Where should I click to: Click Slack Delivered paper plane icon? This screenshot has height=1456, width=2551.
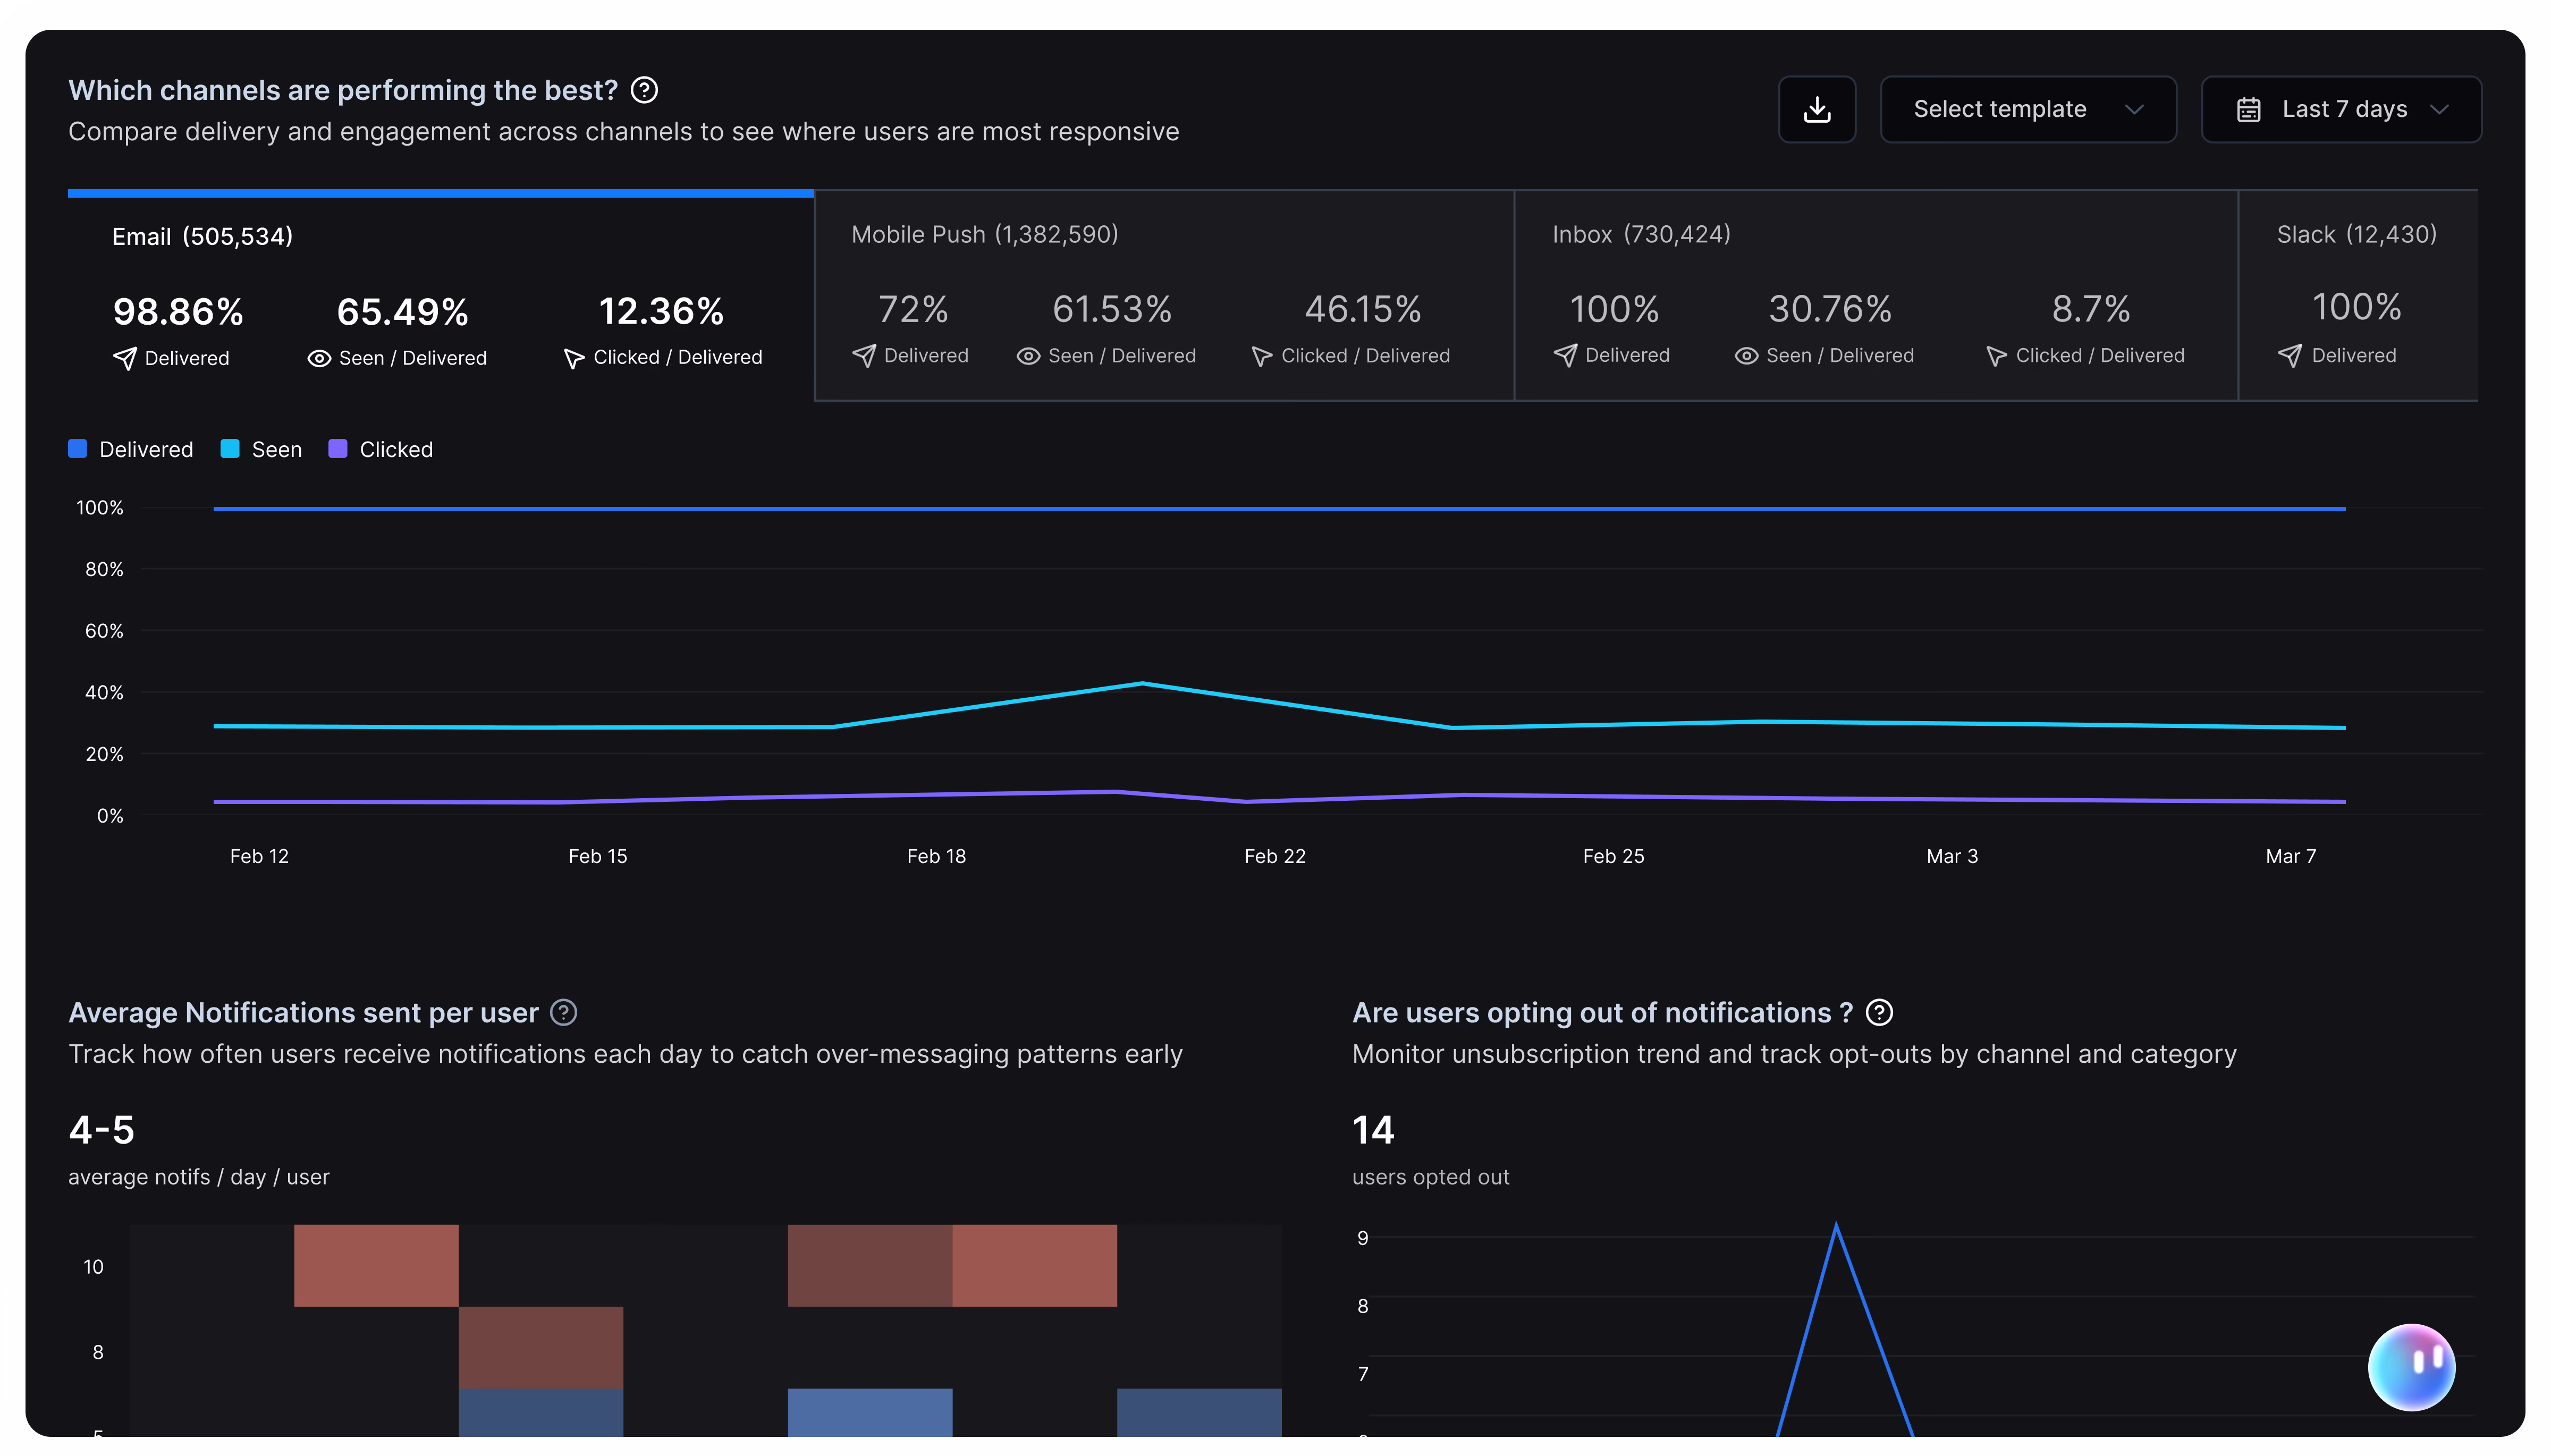[2289, 356]
